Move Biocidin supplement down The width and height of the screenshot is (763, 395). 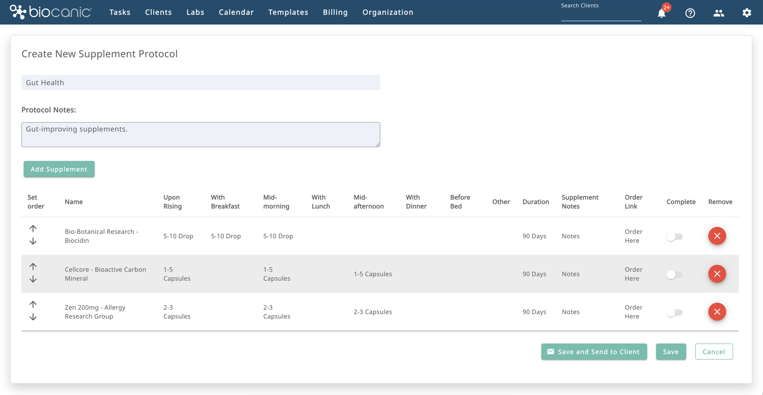pos(33,241)
